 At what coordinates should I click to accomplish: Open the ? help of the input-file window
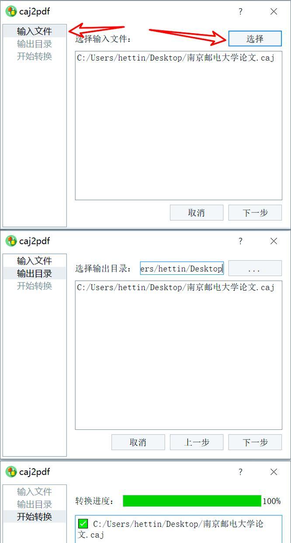point(240,12)
